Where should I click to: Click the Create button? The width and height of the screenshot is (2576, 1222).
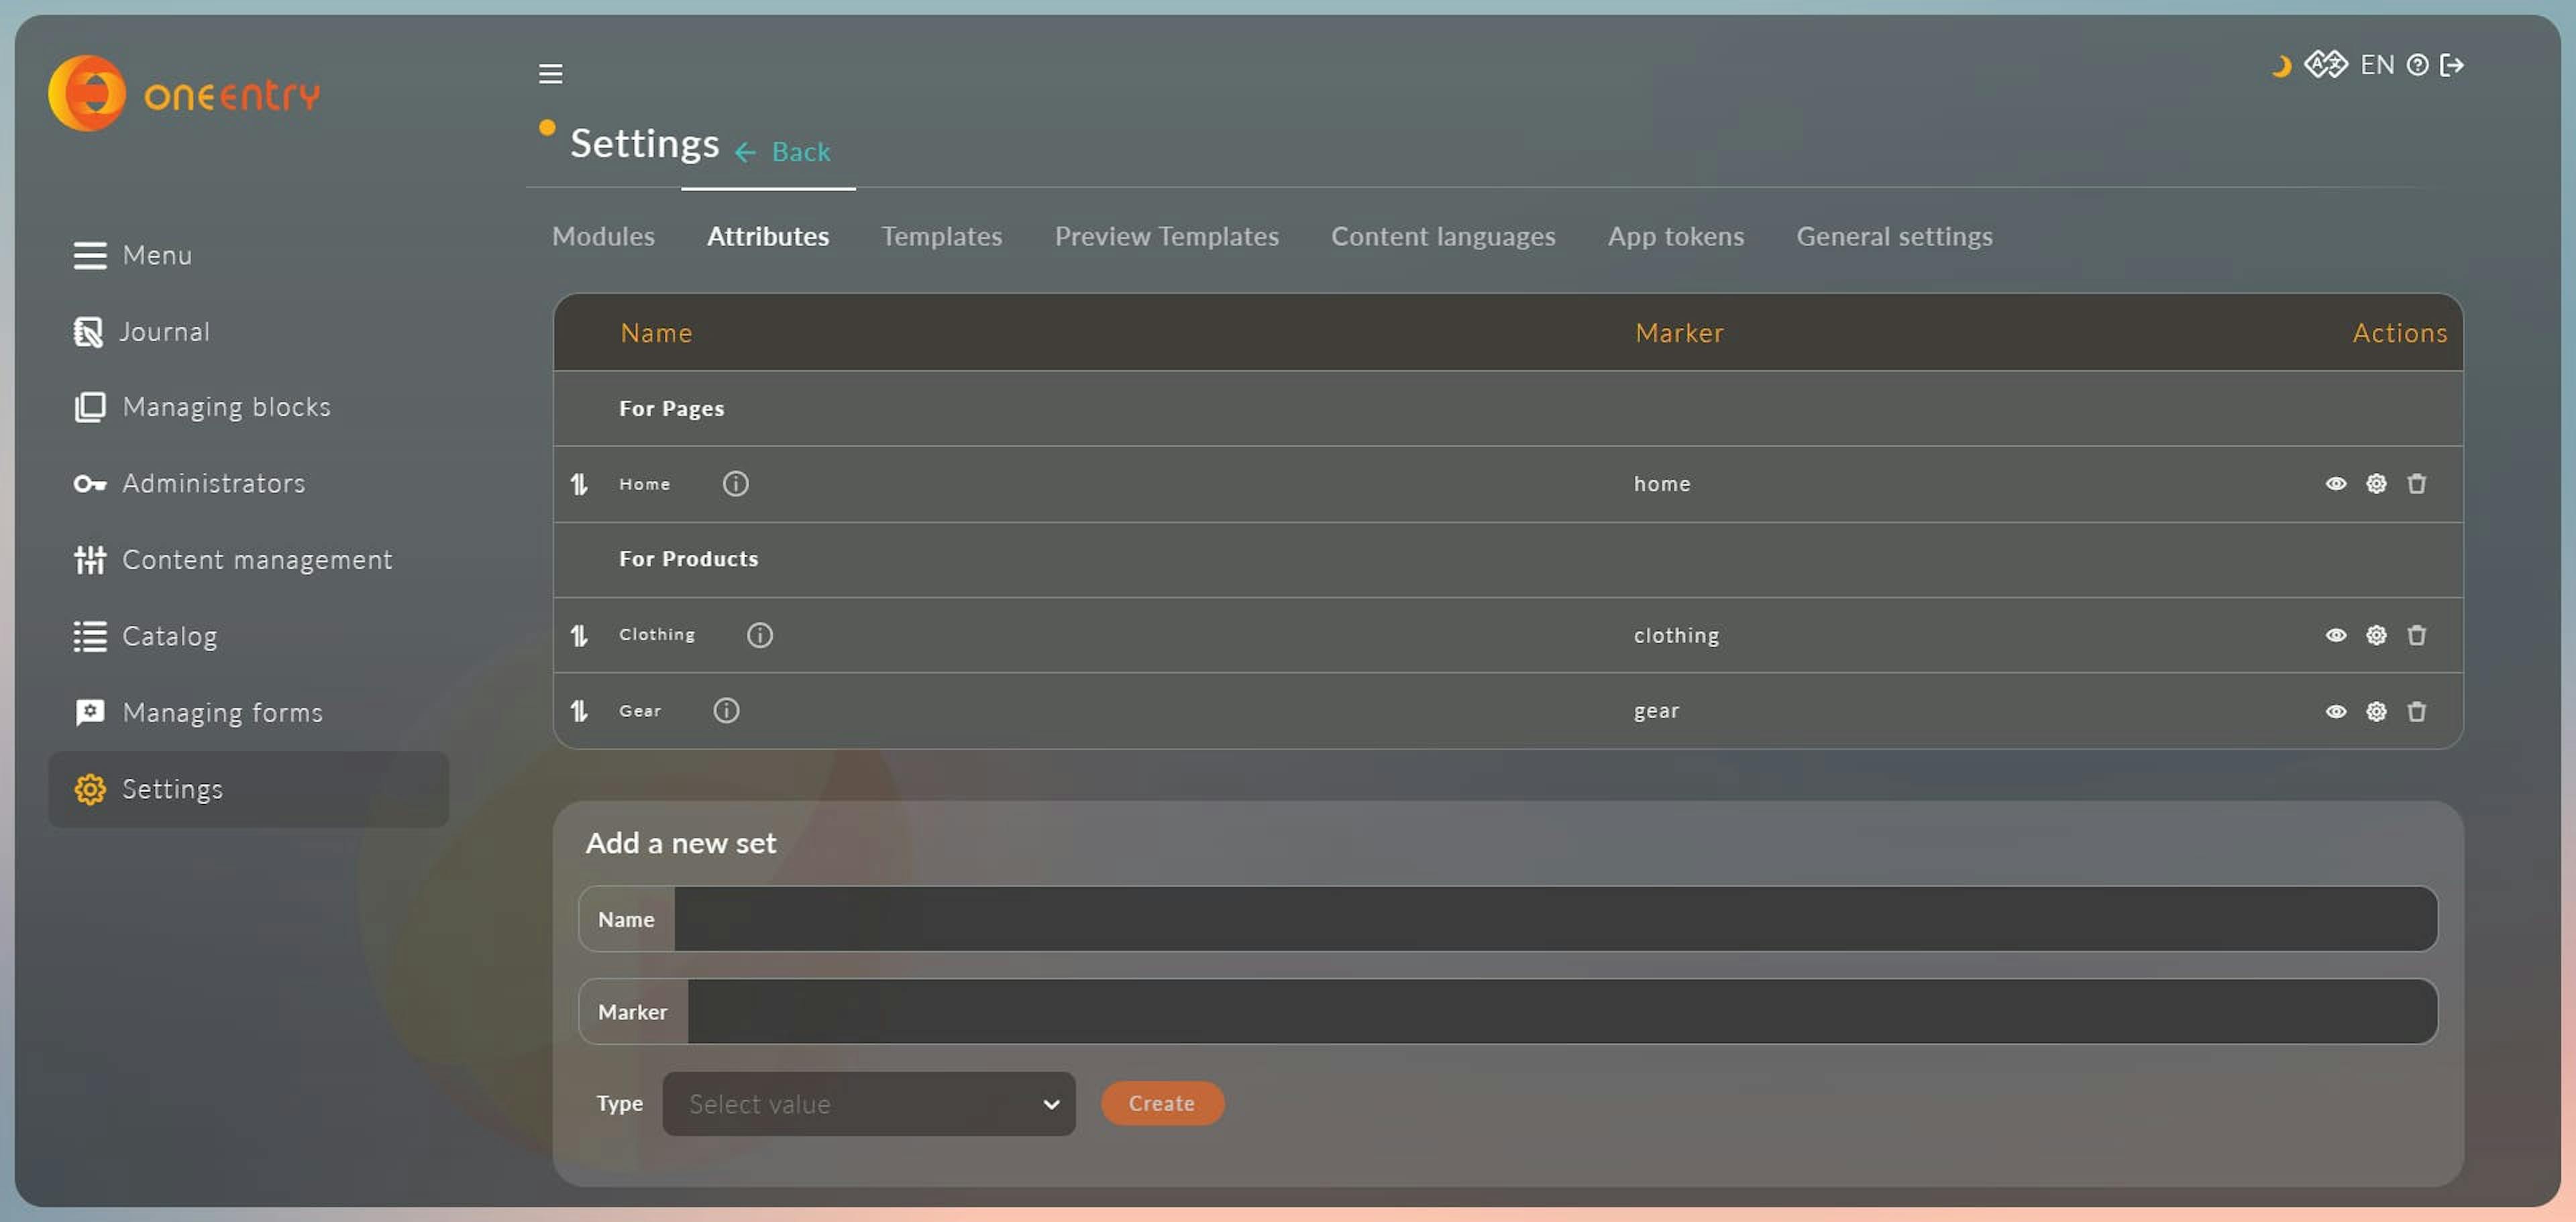click(1161, 1102)
